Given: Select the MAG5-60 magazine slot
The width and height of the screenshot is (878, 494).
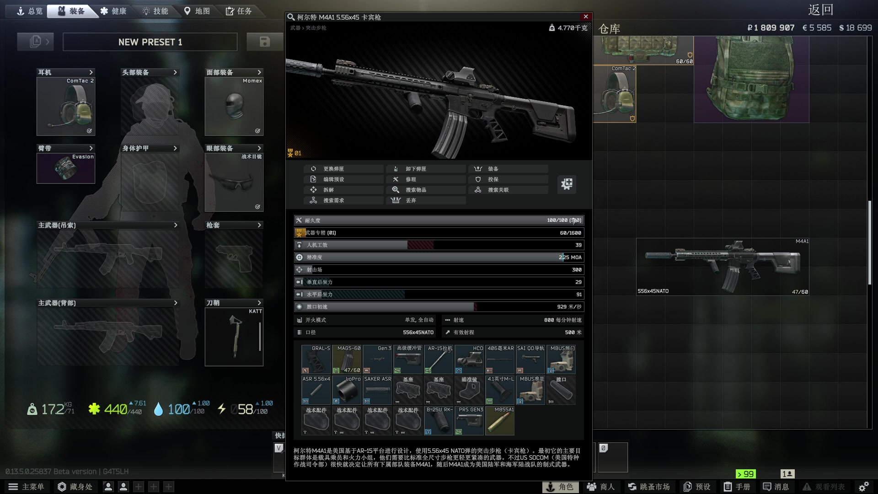Looking at the screenshot, I should point(347,360).
